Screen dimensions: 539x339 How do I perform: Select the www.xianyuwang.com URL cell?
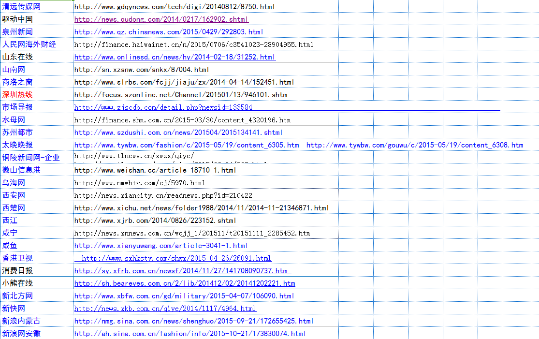tap(206, 246)
